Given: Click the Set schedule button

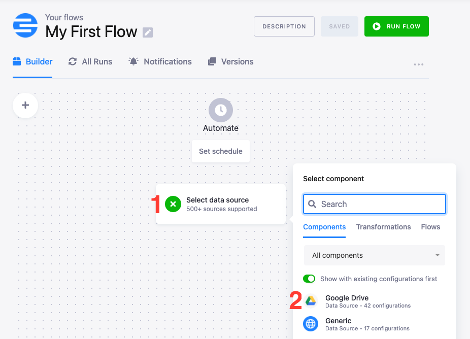Looking at the screenshot, I should (221, 151).
